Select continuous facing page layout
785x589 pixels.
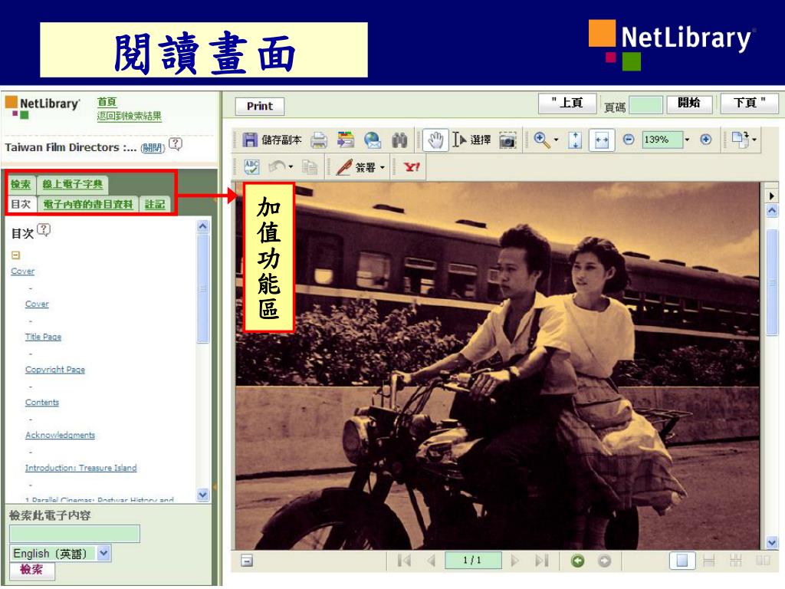[x=735, y=561]
